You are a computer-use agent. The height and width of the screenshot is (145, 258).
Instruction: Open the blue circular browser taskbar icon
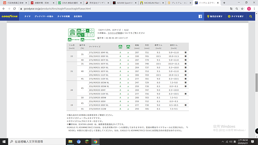[x=78, y=141]
